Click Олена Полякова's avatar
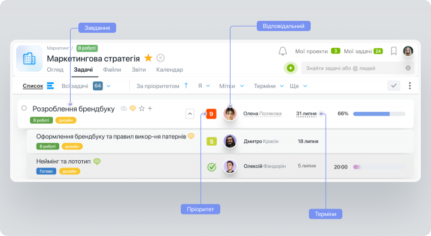The width and height of the screenshot is (431, 236). tap(230, 114)
